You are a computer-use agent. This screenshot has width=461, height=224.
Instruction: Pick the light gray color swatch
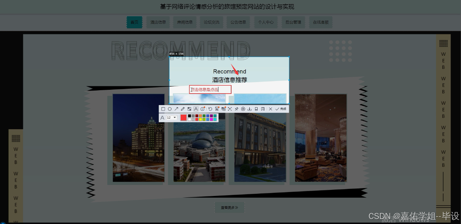click(x=193, y=120)
